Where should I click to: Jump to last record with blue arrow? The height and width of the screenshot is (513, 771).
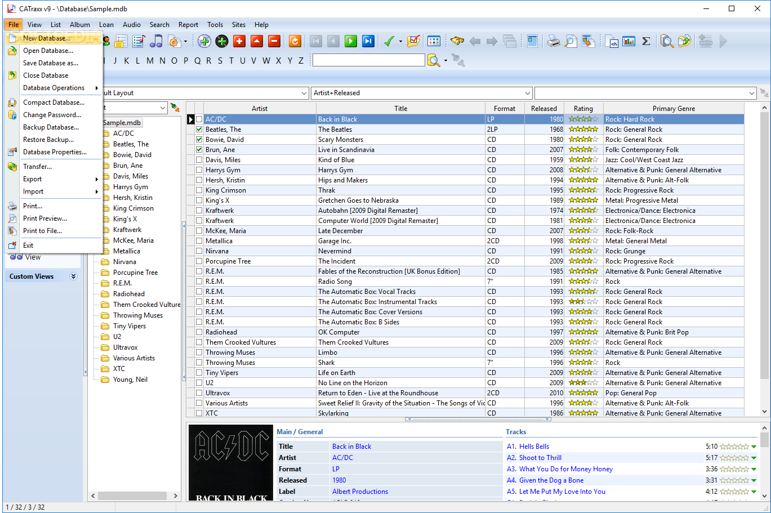(368, 41)
